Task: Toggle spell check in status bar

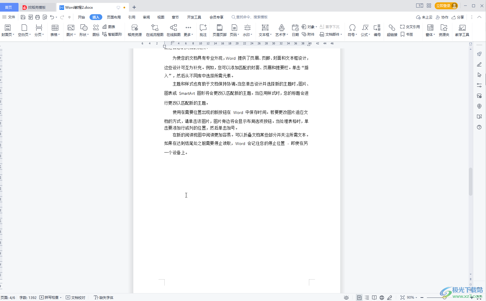Action: [51, 298]
